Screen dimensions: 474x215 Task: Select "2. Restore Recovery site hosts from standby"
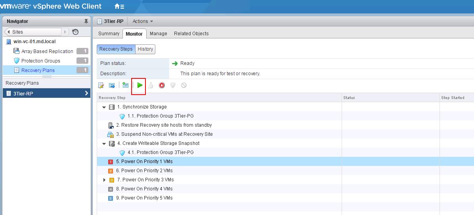click(285, 125)
